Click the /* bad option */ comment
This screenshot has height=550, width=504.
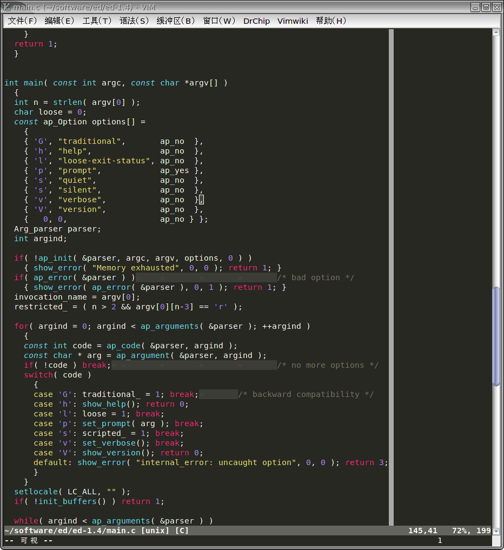point(316,277)
